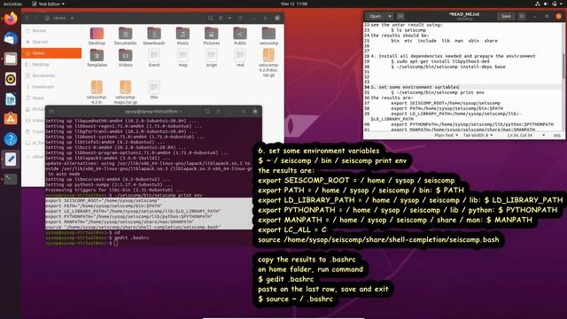The height and width of the screenshot is (319, 567).
Task: Click the search icon in Files window
Action: pyautogui.click(x=210, y=18)
